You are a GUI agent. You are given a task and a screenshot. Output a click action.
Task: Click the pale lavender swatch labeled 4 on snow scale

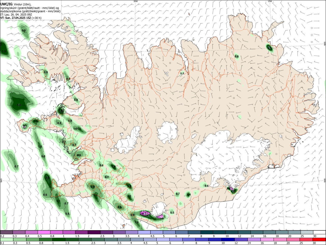click(x=144, y=232)
